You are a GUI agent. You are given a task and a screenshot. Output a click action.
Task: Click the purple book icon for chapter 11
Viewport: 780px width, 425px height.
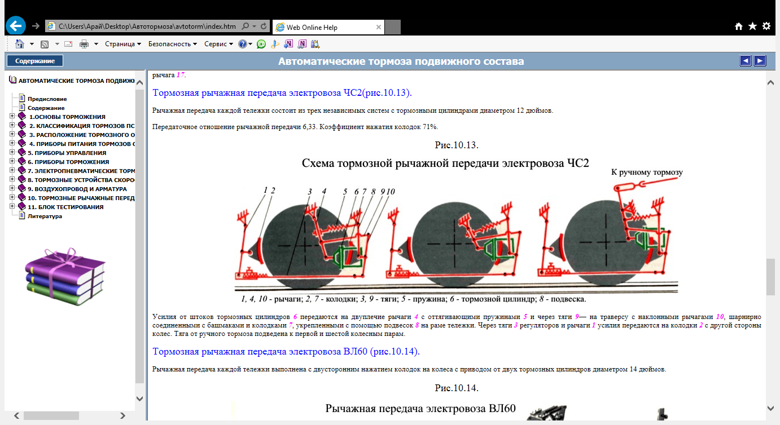coord(22,207)
